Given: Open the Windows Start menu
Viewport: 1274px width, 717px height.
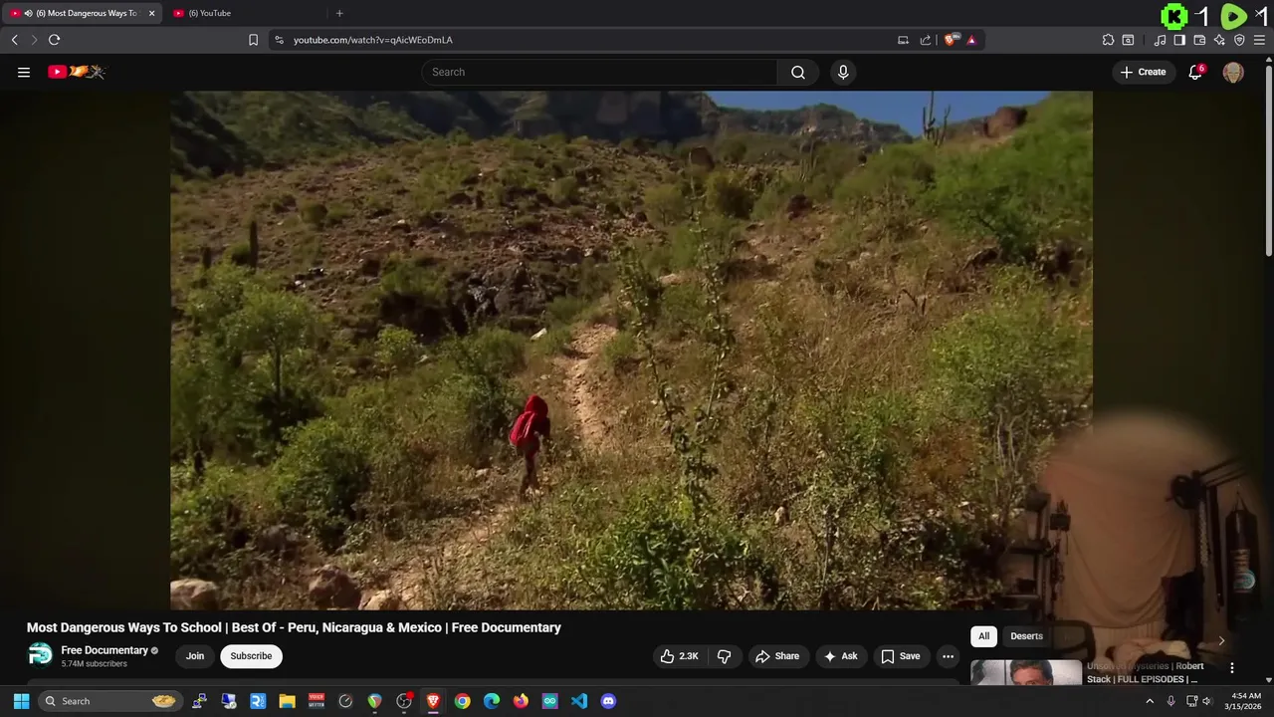Looking at the screenshot, I should click(x=21, y=701).
